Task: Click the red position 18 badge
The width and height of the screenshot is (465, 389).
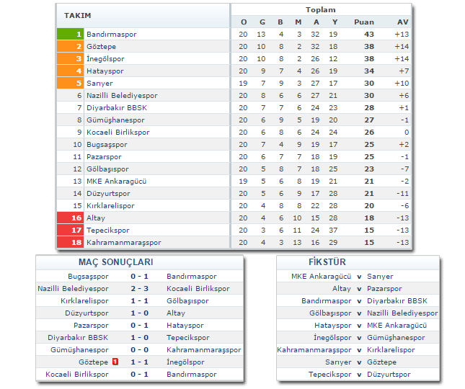Action: (x=71, y=243)
